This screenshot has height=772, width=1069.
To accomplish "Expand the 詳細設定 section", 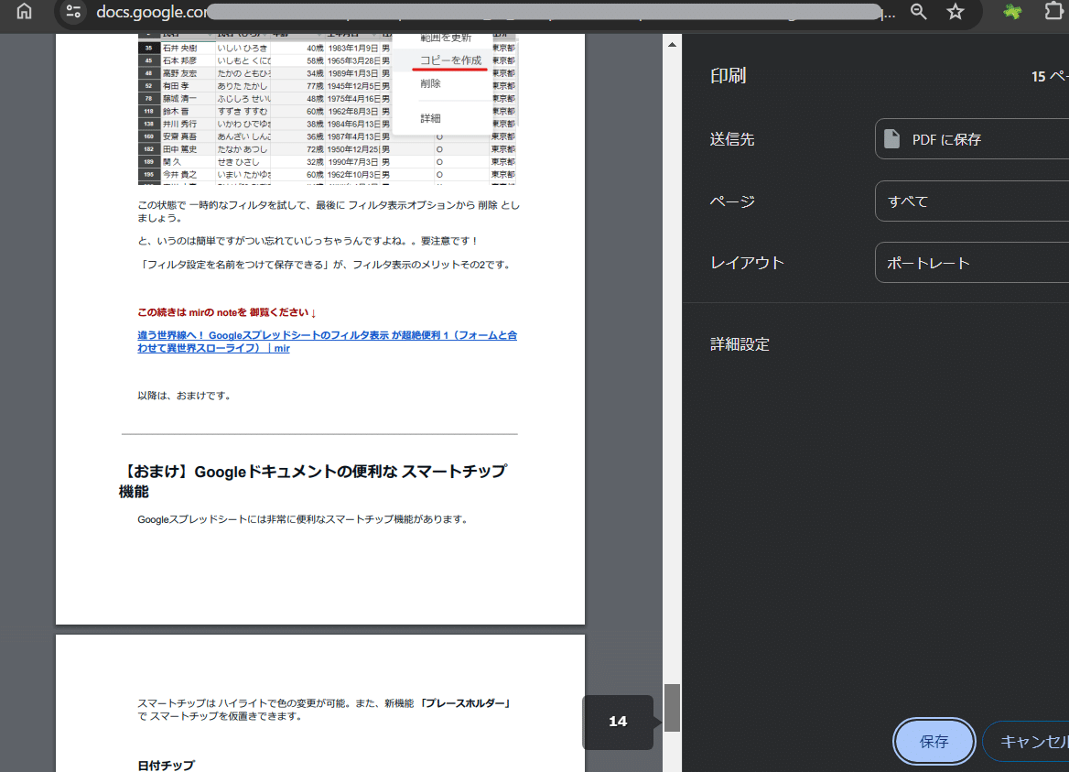I will click(740, 344).
